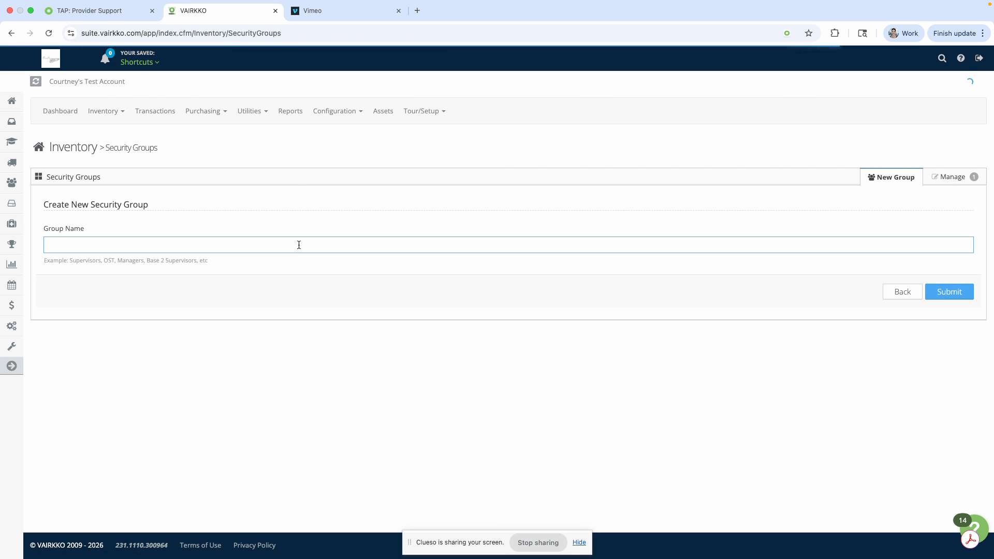
Task: Click the red PDF Acrobat floating icon
Action: pos(970,539)
